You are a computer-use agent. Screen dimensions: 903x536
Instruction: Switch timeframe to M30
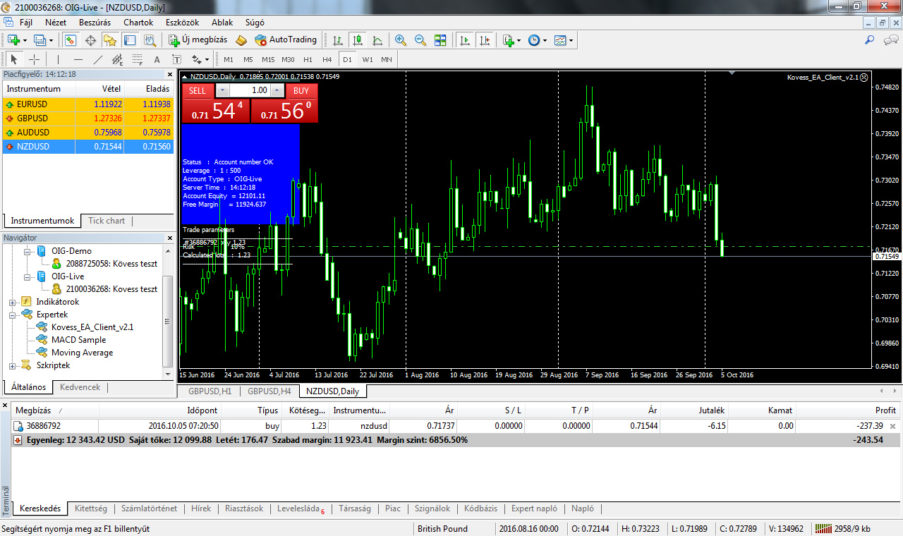(x=288, y=59)
